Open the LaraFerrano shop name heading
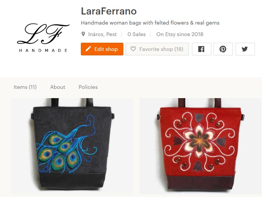The width and height of the screenshot is (262, 197). coord(109,11)
